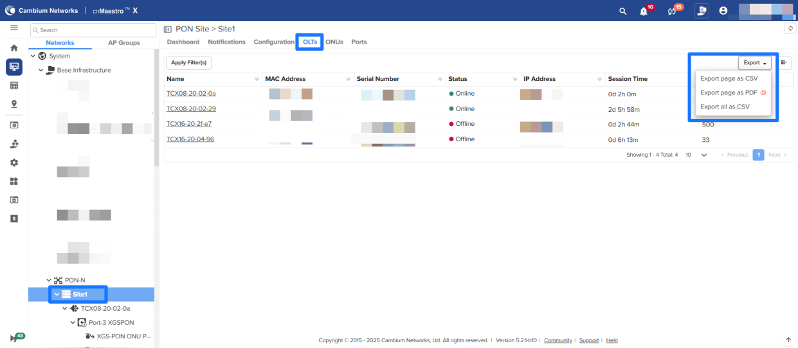Click the Apply Filter(s) button
This screenshot has width=798, height=348.
[189, 62]
